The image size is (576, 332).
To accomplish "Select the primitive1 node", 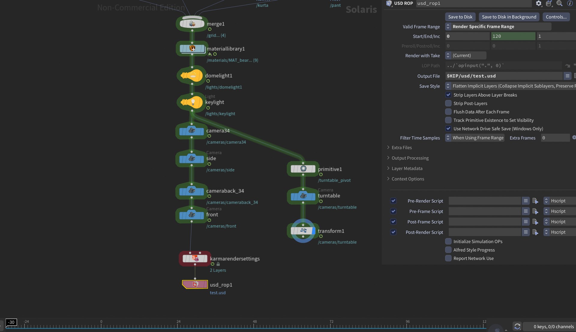I will [x=303, y=169].
